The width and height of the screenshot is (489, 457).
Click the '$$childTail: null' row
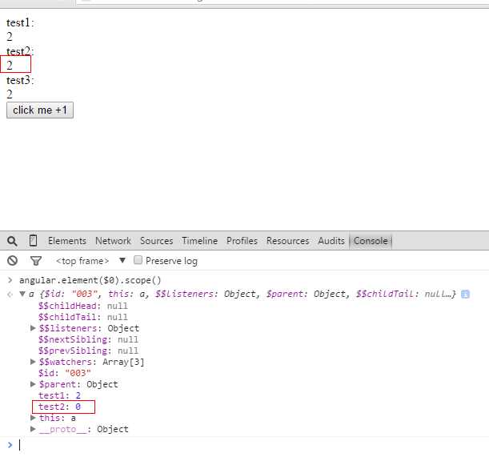click(x=83, y=317)
